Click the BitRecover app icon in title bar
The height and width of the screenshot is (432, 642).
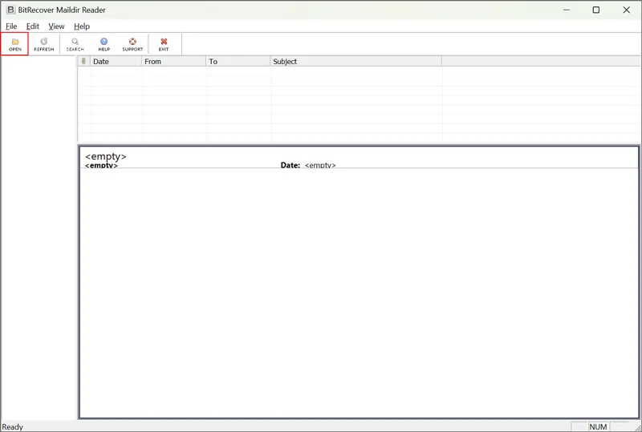tap(10, 10)
